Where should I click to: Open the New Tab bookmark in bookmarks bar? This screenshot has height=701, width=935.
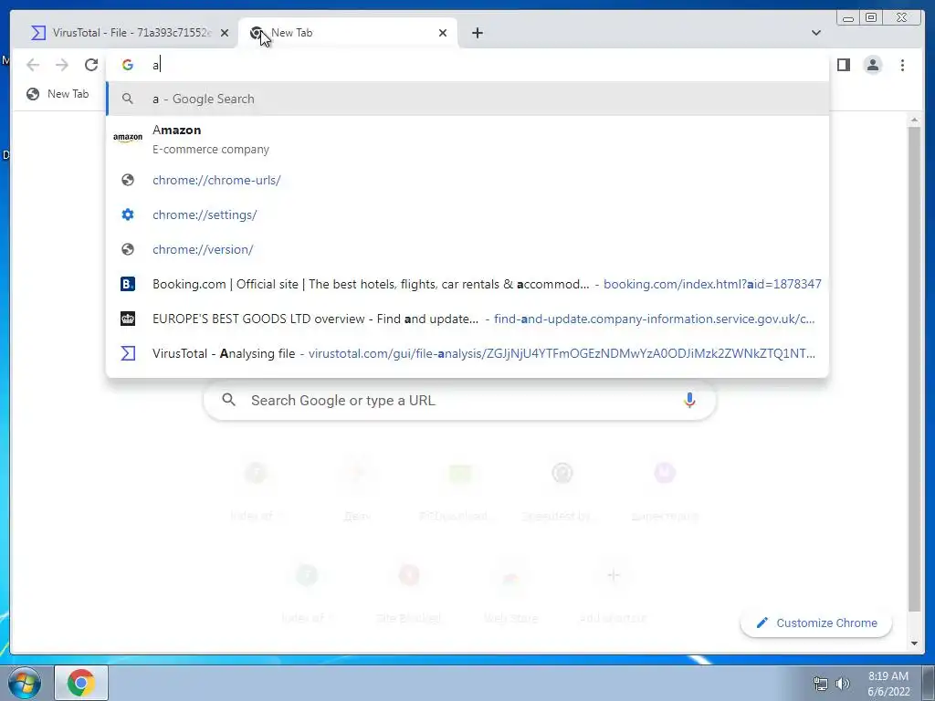coord(58,94)
